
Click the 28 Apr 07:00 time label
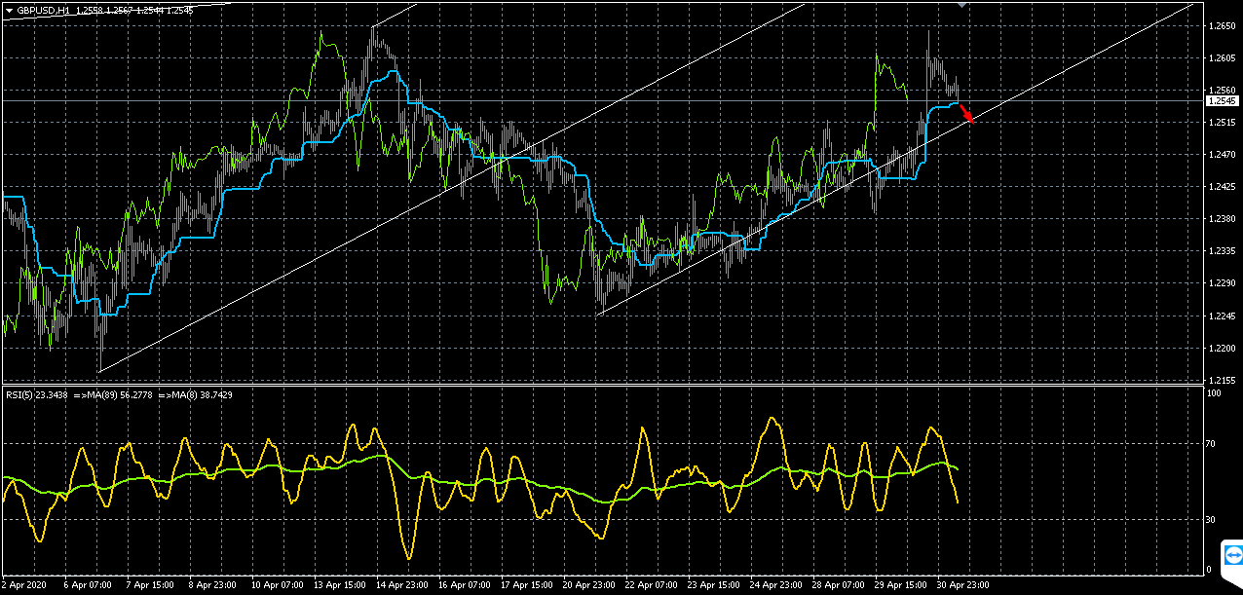click(837, 586)
